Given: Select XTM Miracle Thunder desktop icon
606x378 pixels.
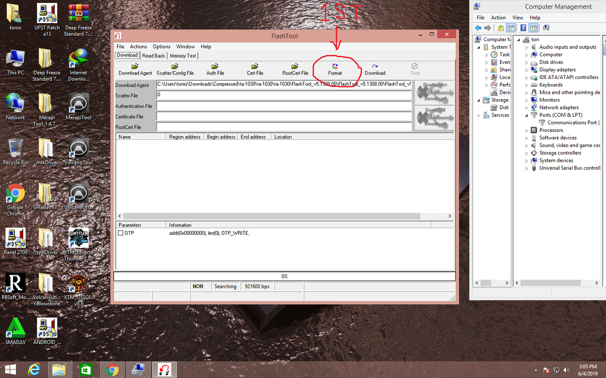Looking at the screenshot, I should tap(78, 244).
